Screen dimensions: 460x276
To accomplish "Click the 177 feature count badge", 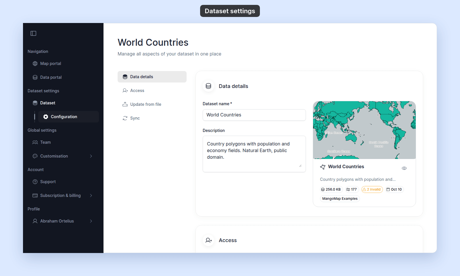I will pos(352,189).
